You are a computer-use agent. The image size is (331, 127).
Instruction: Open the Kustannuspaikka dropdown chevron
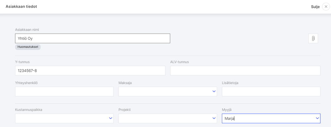coord(110,118)
